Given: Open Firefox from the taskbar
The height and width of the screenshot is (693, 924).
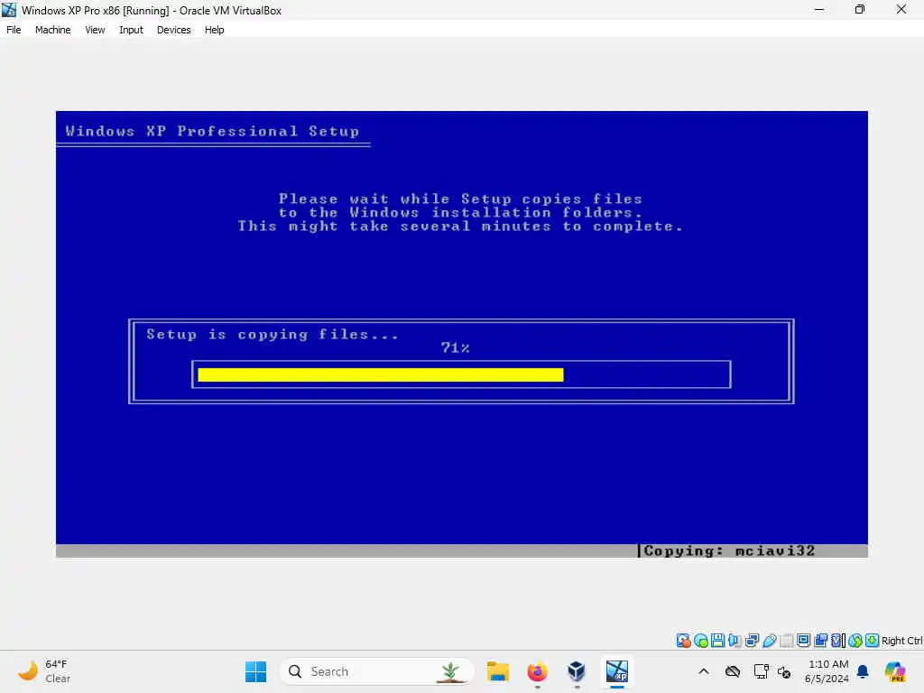Looking at the screenshot, I should (537, 671).
